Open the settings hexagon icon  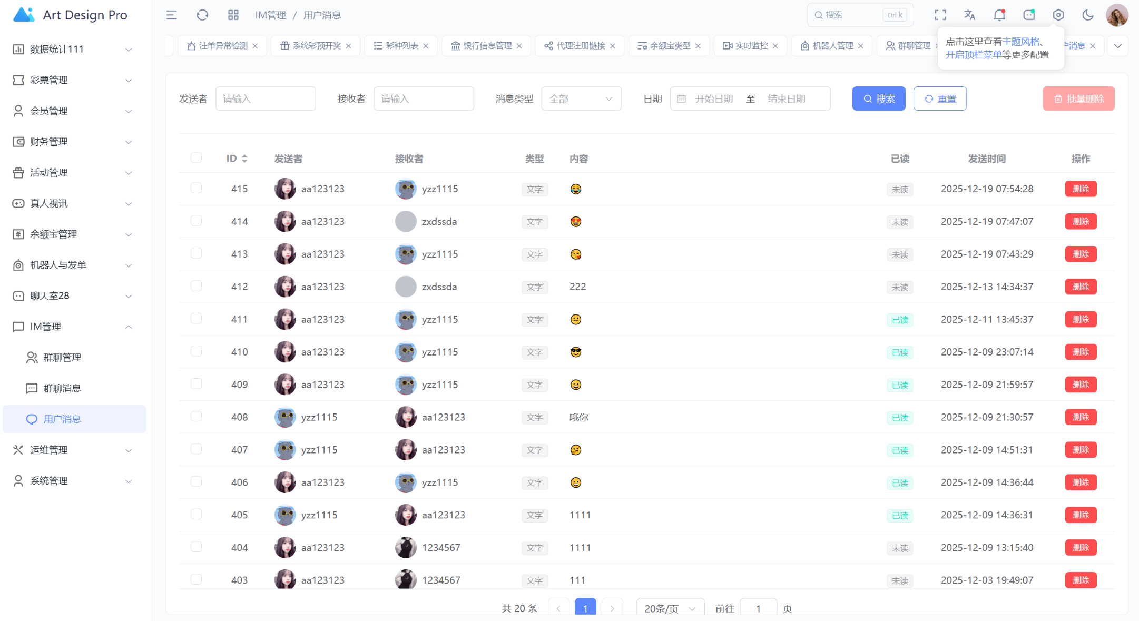pyautogui.click(x=1058, y=15)
